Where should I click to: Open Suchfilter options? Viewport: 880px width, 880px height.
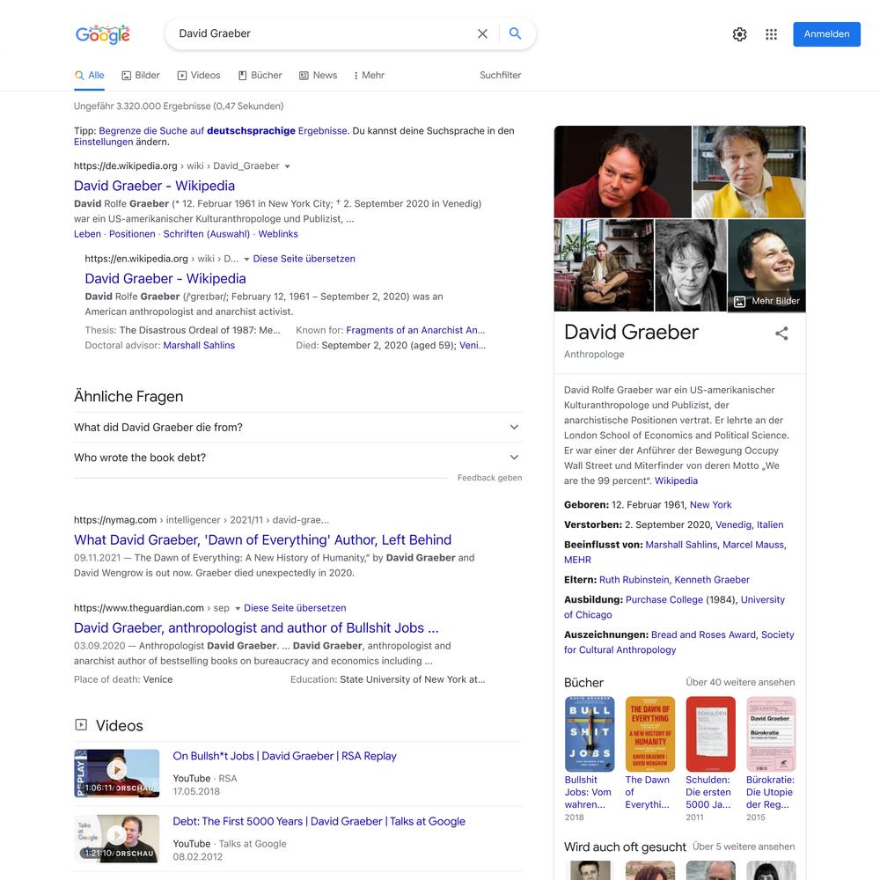pyautogui.click(x=500, y=75)
